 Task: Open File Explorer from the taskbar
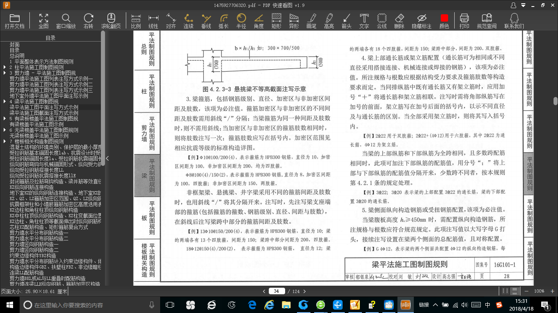coord(286,305)
